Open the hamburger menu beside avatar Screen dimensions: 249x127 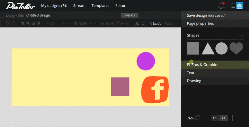[233, 6]
